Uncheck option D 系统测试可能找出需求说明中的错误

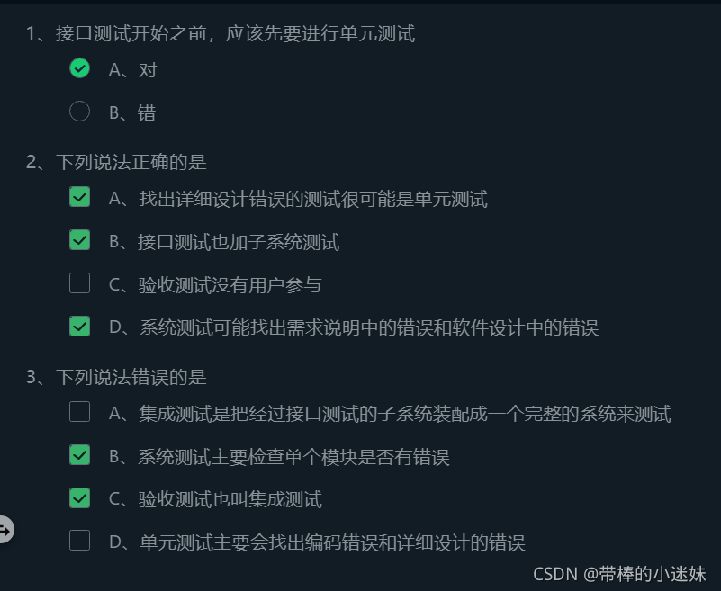pyautogui.click(x=79, y=327)
